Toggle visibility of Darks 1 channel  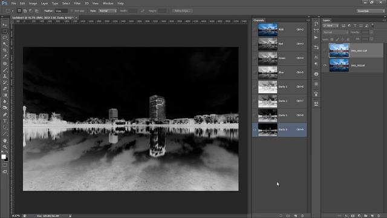click(255, 87)
